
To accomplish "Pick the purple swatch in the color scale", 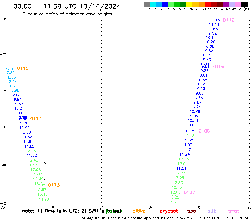I will [226, 4].
